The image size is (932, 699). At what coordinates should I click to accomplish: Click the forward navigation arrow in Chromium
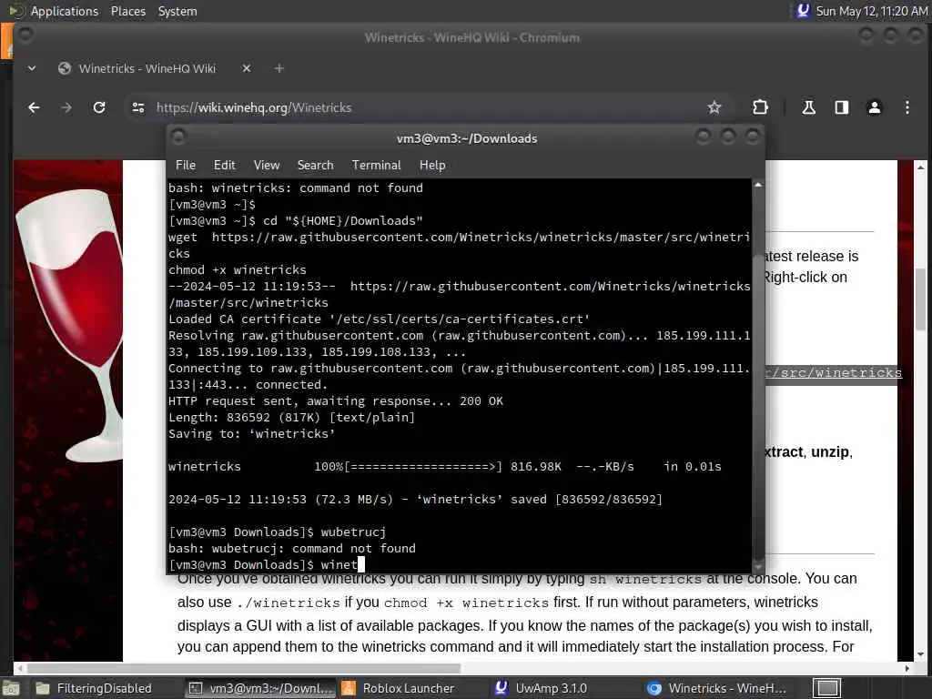[66, 107]
